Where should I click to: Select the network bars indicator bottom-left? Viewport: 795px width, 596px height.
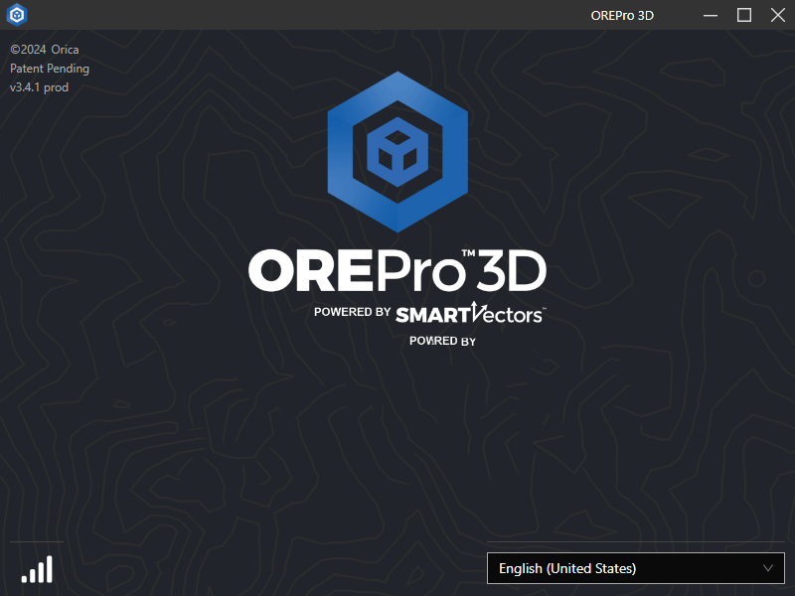pos(37,568)
